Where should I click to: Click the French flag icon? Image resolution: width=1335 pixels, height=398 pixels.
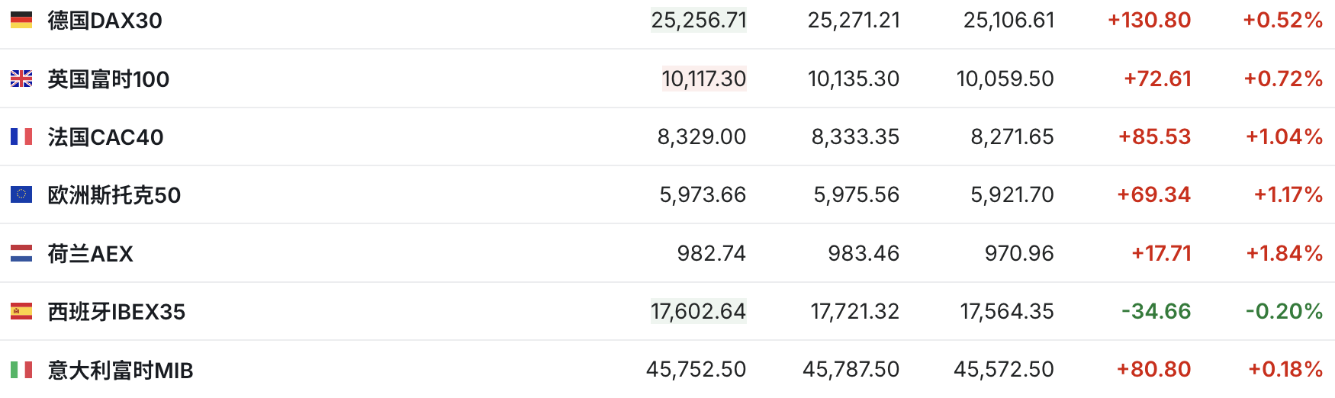pos(21,136)
